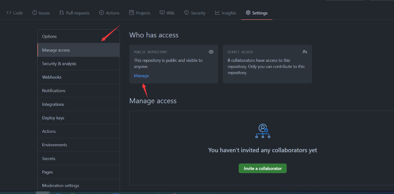Click the collaborator lock illustration icon
The width and height of the screenshot is (394, 194).
point(263,131)
